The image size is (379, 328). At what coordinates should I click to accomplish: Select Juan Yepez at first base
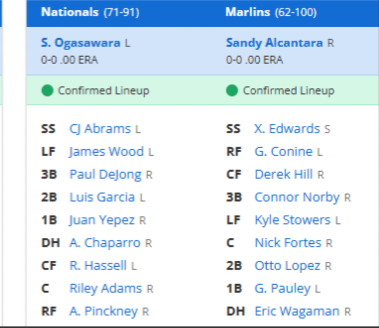pos(102,220)
